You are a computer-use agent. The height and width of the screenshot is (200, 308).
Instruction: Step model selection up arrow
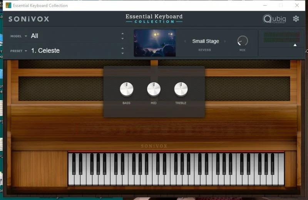click(x=122, y=33)
